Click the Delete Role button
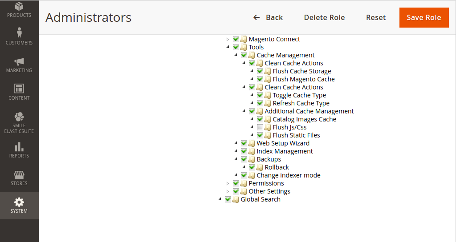 (x=324, y=17)
